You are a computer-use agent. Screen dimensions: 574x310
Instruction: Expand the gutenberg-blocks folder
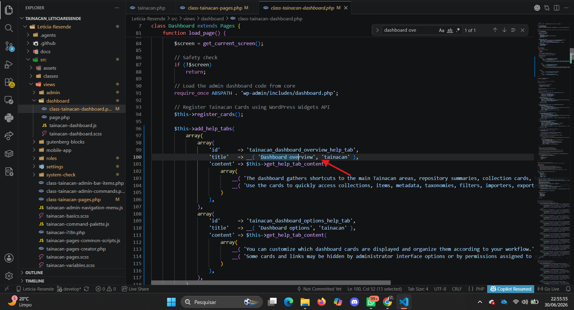pyautogui.click(x=65, y=142)
